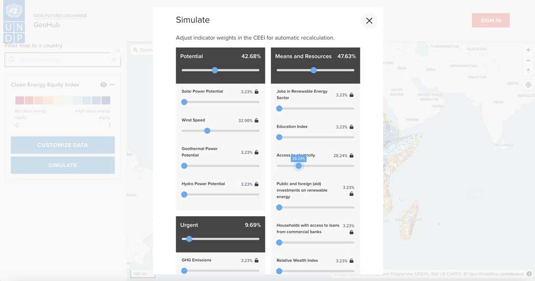Click the Public and foreign investments slider handle

pyautogui.click(x=279, y=207)
